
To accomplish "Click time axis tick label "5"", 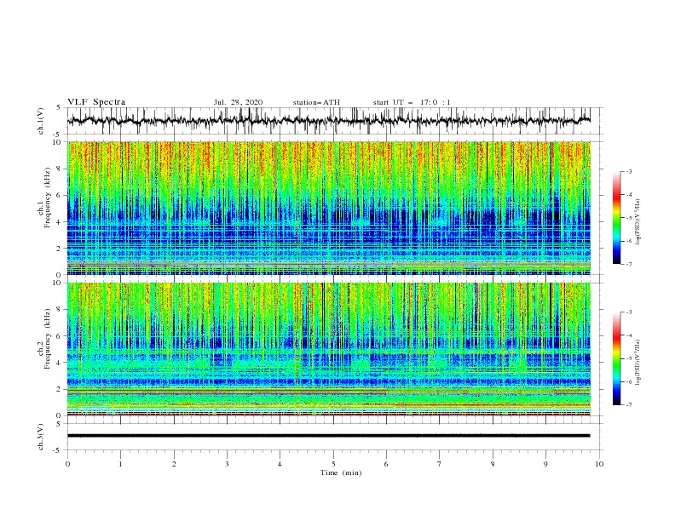I will click(333, 464).
